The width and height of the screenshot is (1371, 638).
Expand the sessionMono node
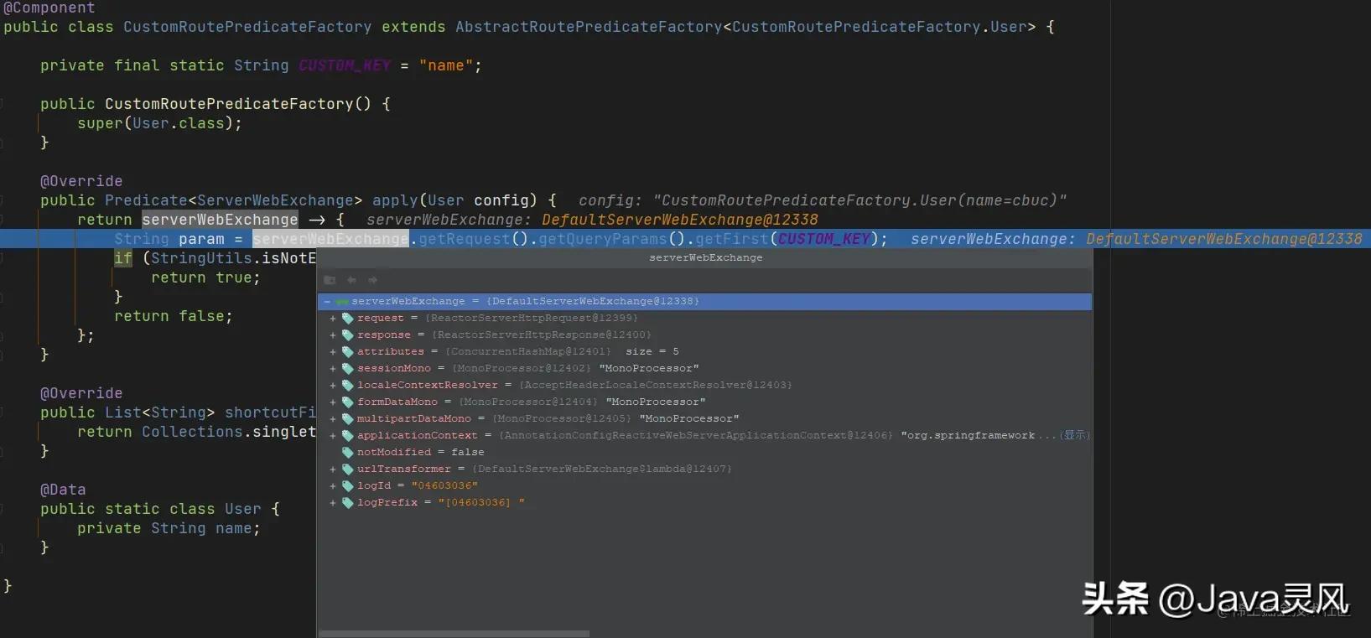333,369
